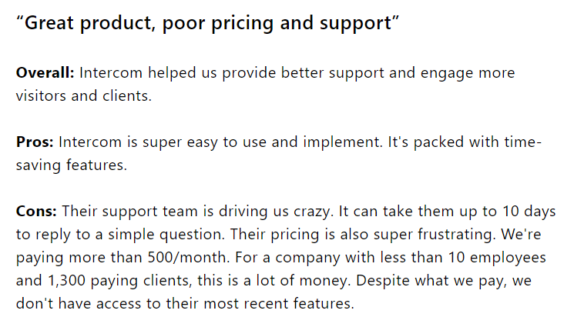Screen dimensions: 574x327
Task: Click the bold "Overall:" label
Action: click(x=45, y=74)
